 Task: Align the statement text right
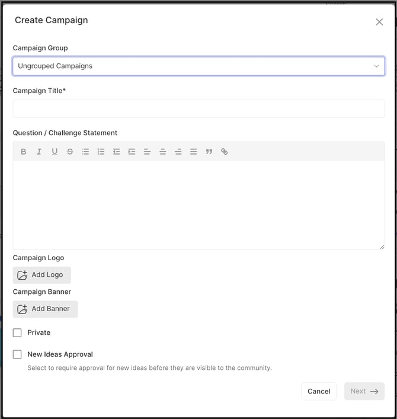point(178,152)
